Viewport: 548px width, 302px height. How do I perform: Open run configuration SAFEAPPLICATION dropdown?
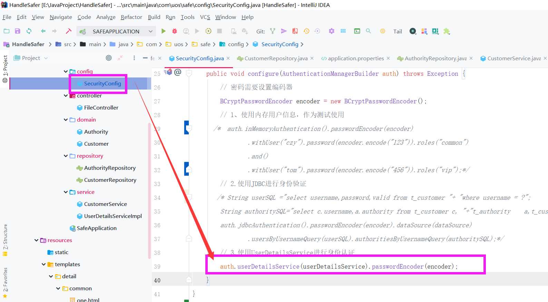(116, 31)
